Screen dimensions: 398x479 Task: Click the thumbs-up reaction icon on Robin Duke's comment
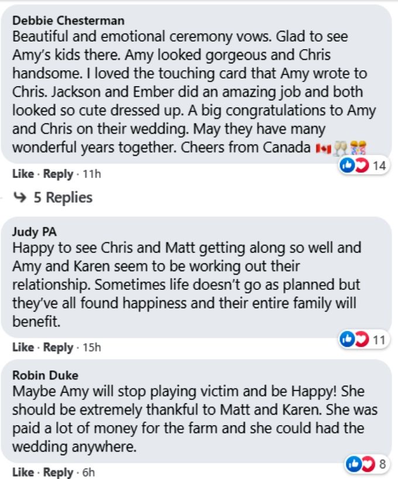point(353,464)
